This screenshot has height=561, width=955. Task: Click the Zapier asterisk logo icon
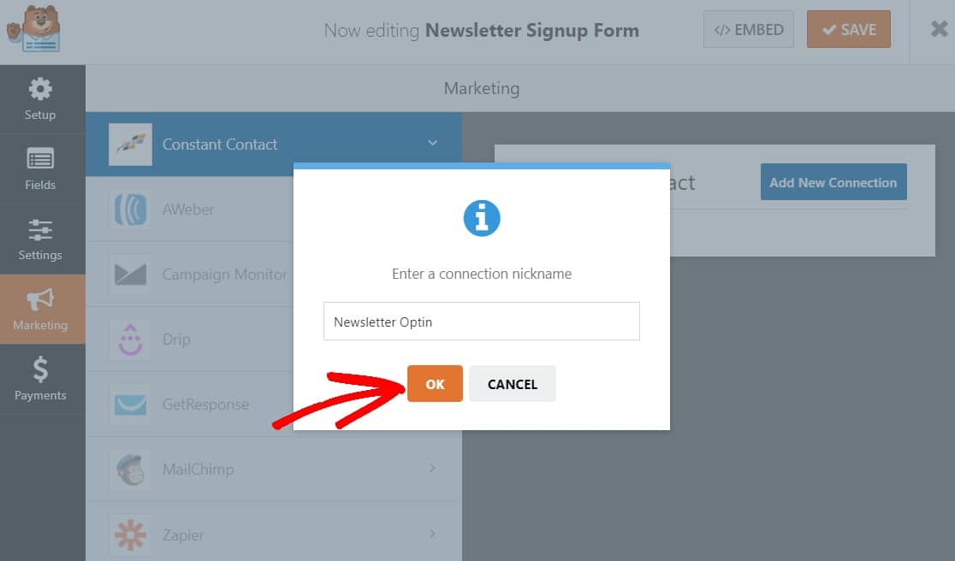click(x=130, y=534)
